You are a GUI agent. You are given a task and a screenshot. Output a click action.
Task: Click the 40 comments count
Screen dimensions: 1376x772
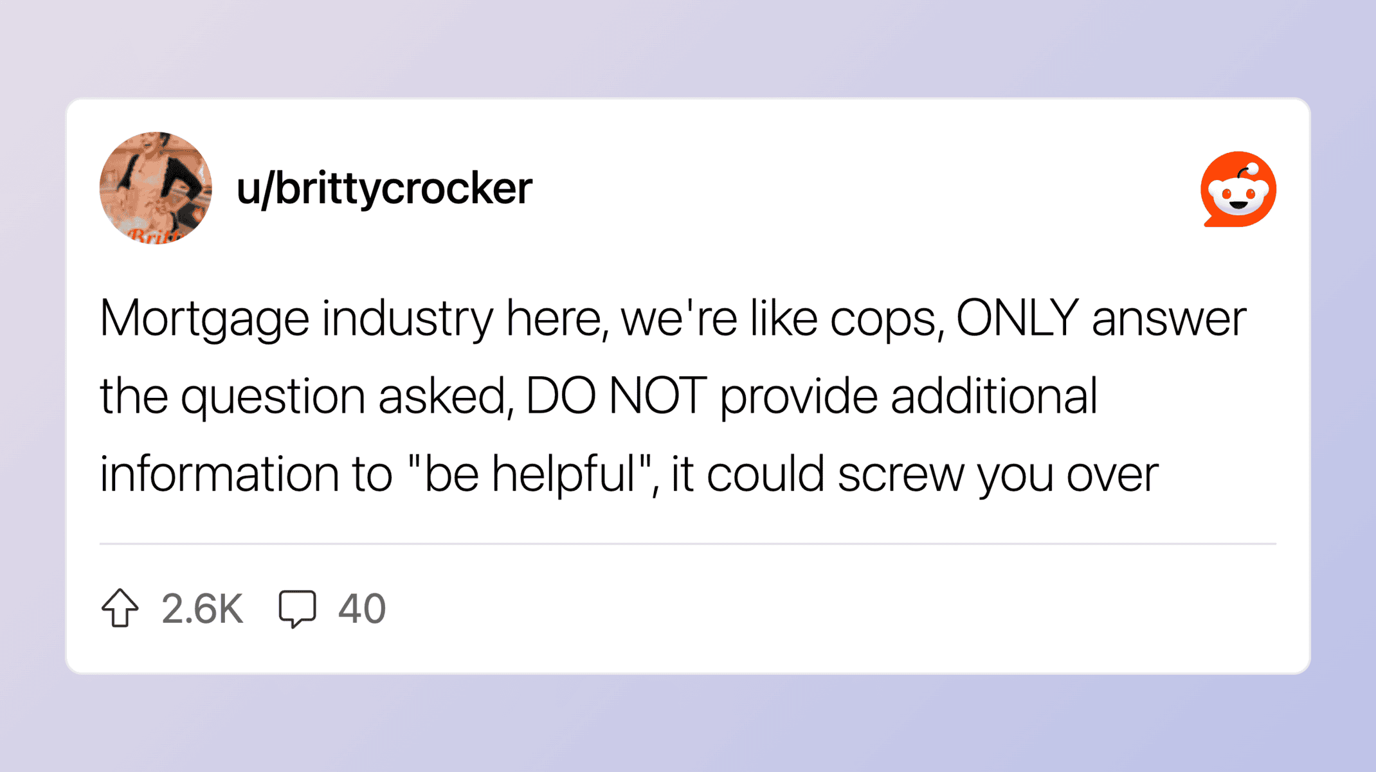(x=362, y=608)
